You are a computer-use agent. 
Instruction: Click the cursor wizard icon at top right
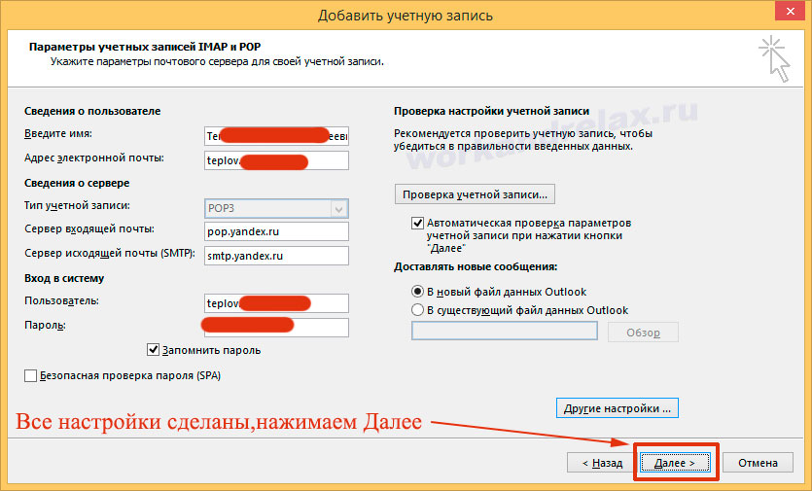777,57
